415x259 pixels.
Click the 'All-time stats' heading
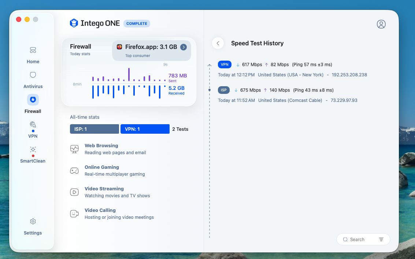tap(85, 117)
